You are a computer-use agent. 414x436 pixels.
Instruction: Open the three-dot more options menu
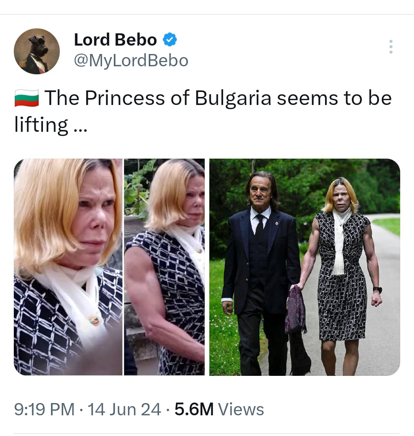point(391,46)
